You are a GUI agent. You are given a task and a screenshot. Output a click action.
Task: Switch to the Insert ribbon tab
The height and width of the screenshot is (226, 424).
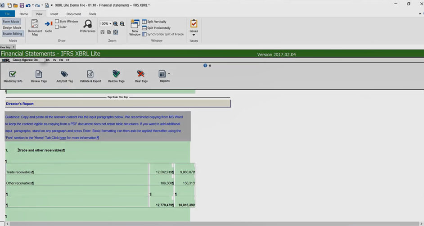point(54,14)
